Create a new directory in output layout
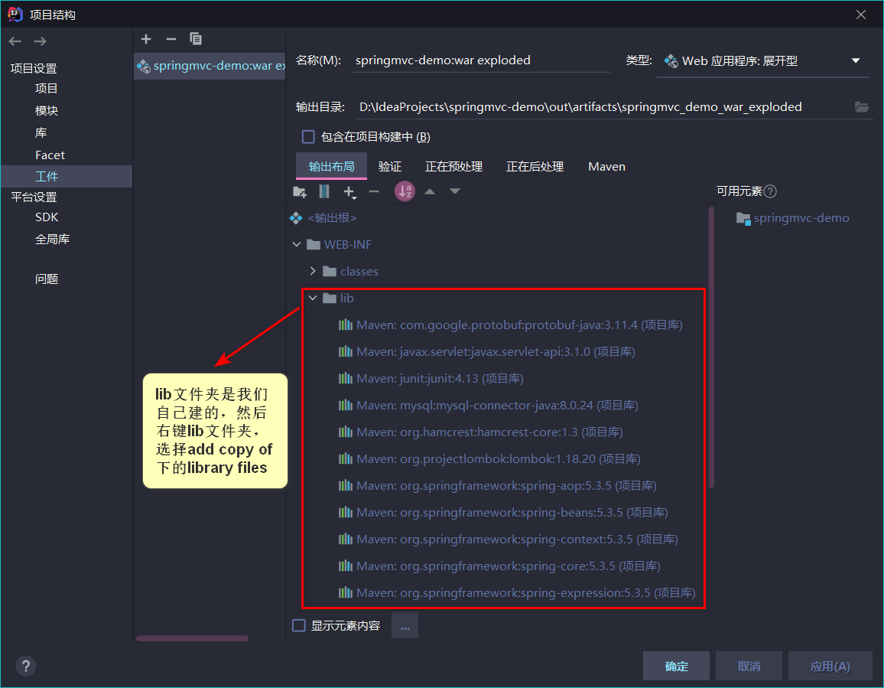 pyautogui.click(x=300, y=192)
